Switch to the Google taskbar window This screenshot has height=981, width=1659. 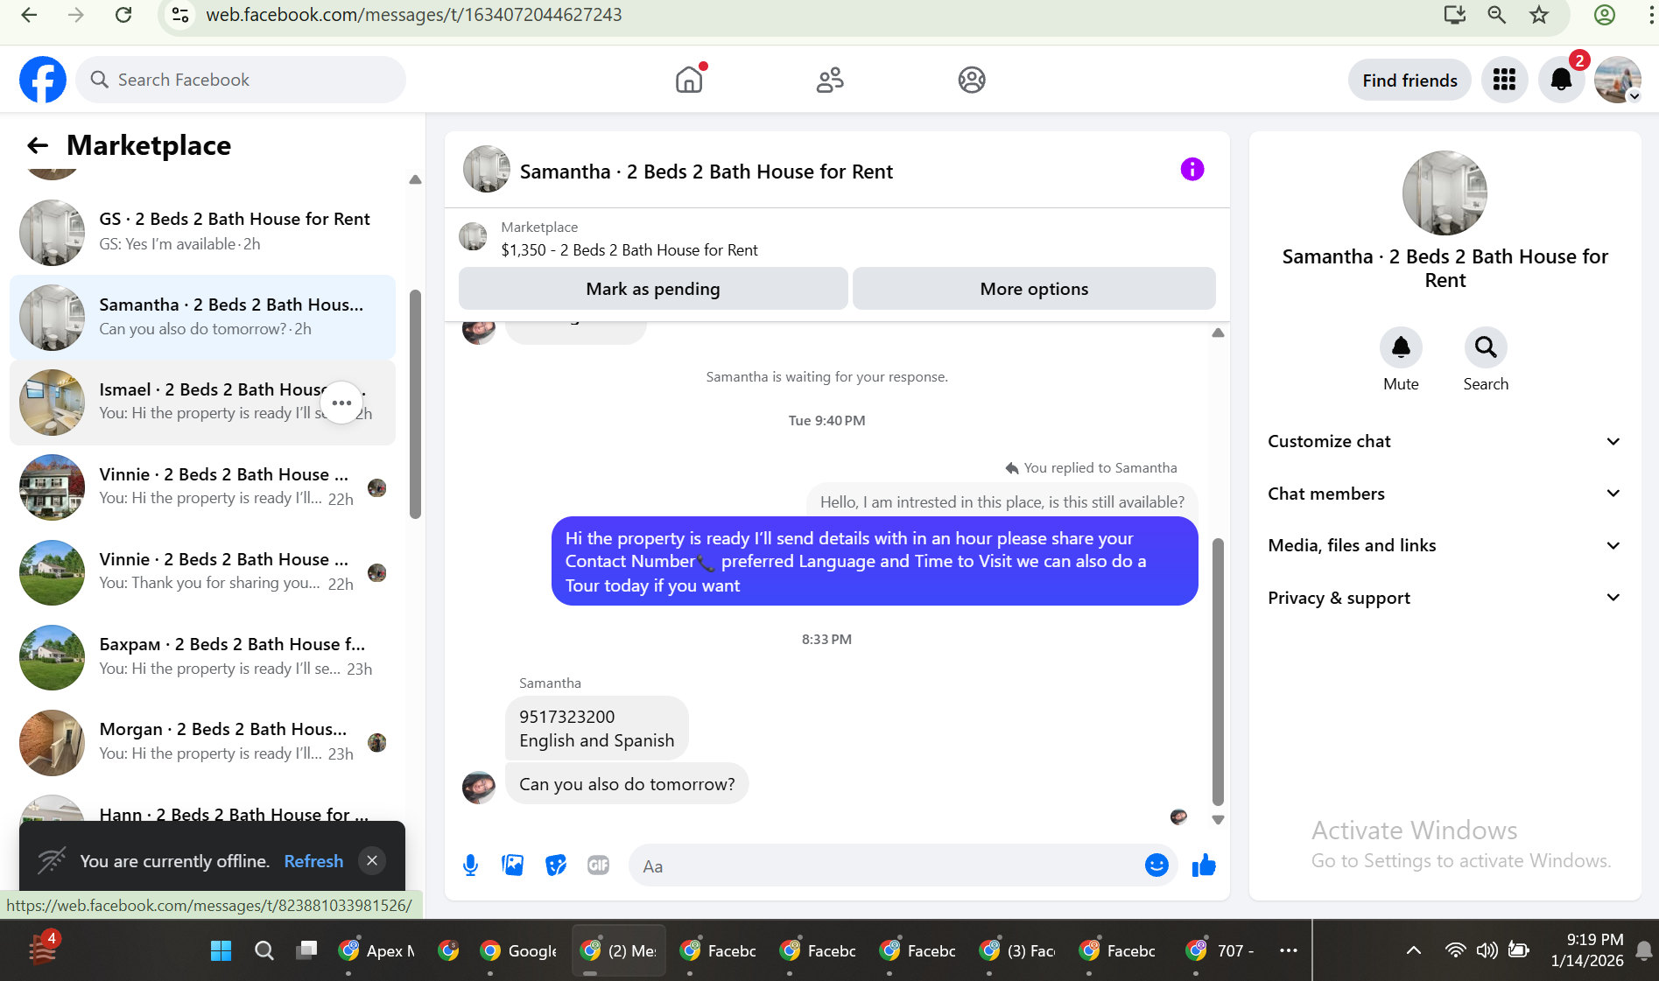tap(520, 950)
